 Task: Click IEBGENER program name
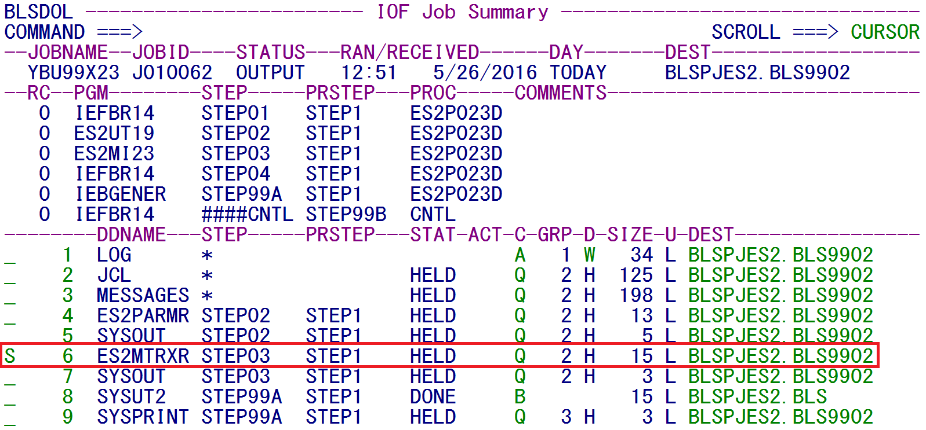tap(120, 194)
